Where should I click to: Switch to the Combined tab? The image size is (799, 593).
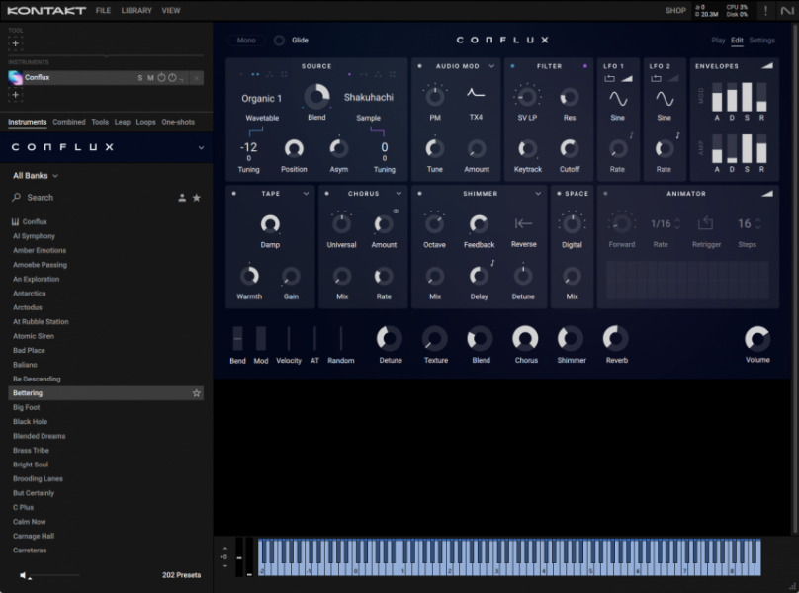[x=69, y=122]
